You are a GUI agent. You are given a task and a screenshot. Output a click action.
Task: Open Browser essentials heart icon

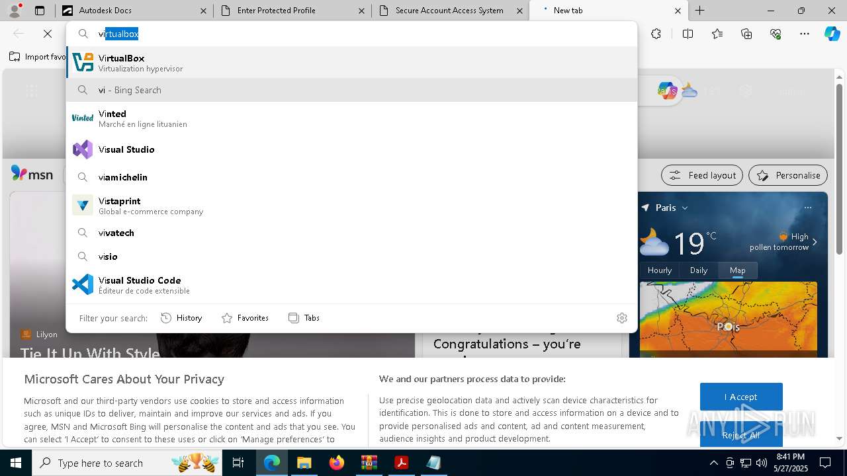click(x=776, y=34)
